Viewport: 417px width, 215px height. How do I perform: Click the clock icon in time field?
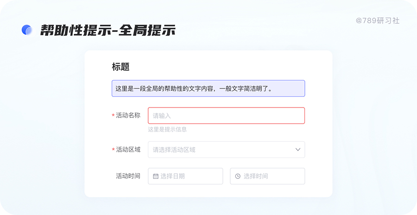pyautogui.click(x=238, y=176)
